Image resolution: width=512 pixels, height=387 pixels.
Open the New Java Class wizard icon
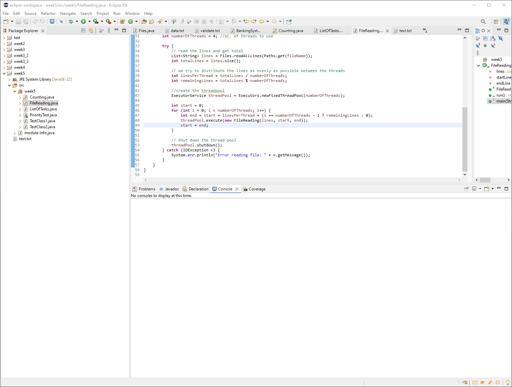coord(131,21)
